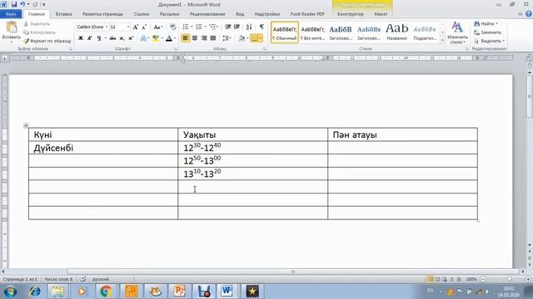Click the Shrink Font icon
This screenshot has width=533, height=299.
tap(144, 27)
